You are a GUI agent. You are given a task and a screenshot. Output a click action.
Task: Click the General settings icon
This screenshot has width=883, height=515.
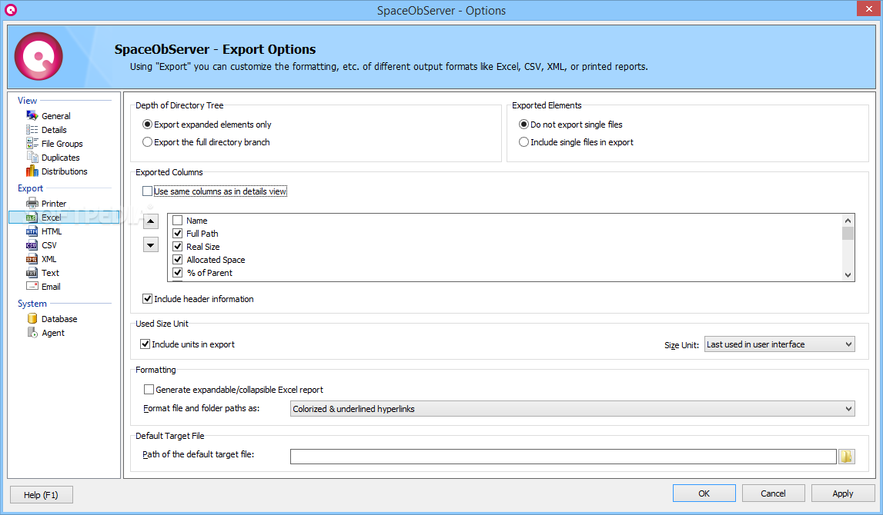[32, 116]
